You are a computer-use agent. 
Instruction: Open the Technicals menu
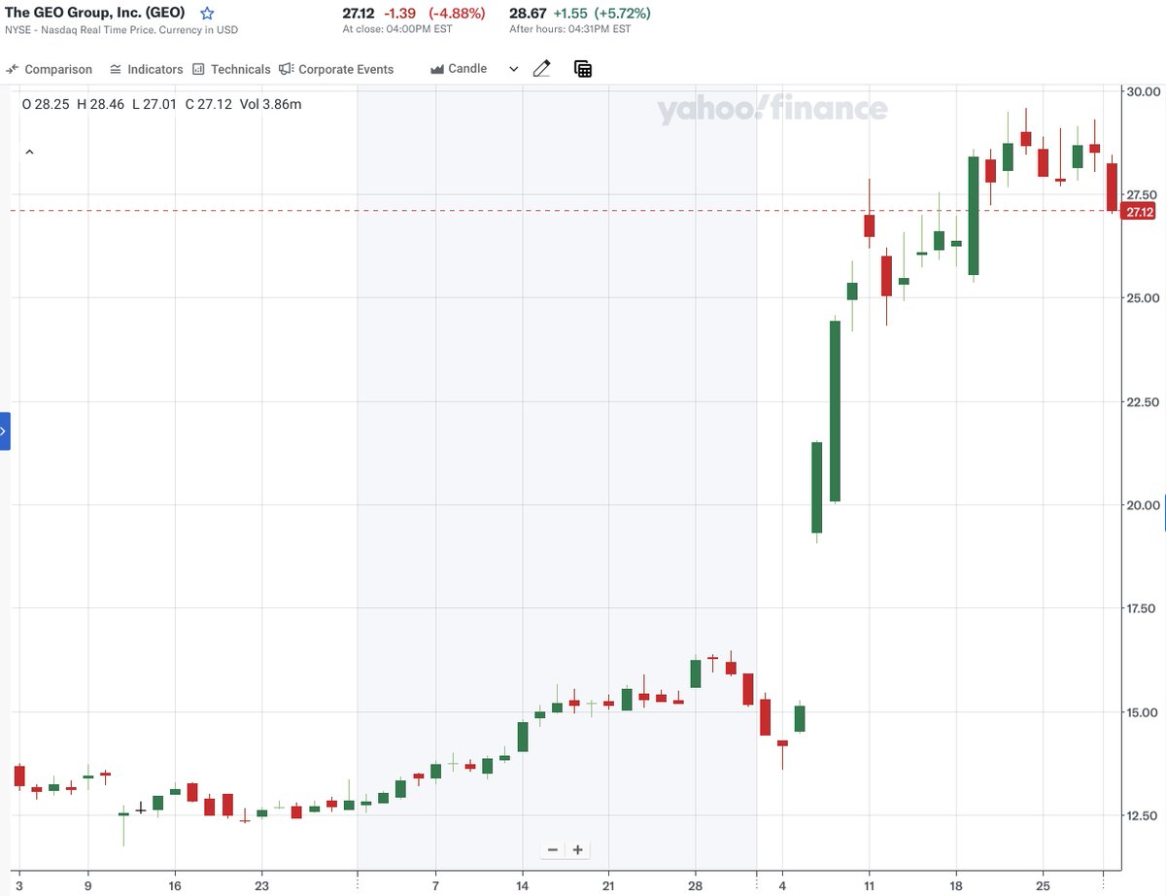[233, 69]
